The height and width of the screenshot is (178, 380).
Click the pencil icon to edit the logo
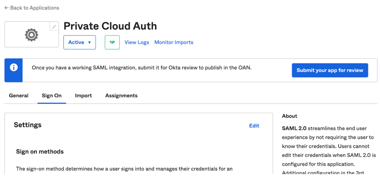[54, 27]
